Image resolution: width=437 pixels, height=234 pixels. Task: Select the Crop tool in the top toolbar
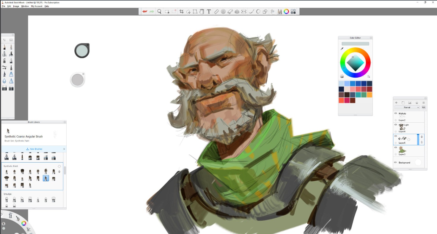point(182,11)
